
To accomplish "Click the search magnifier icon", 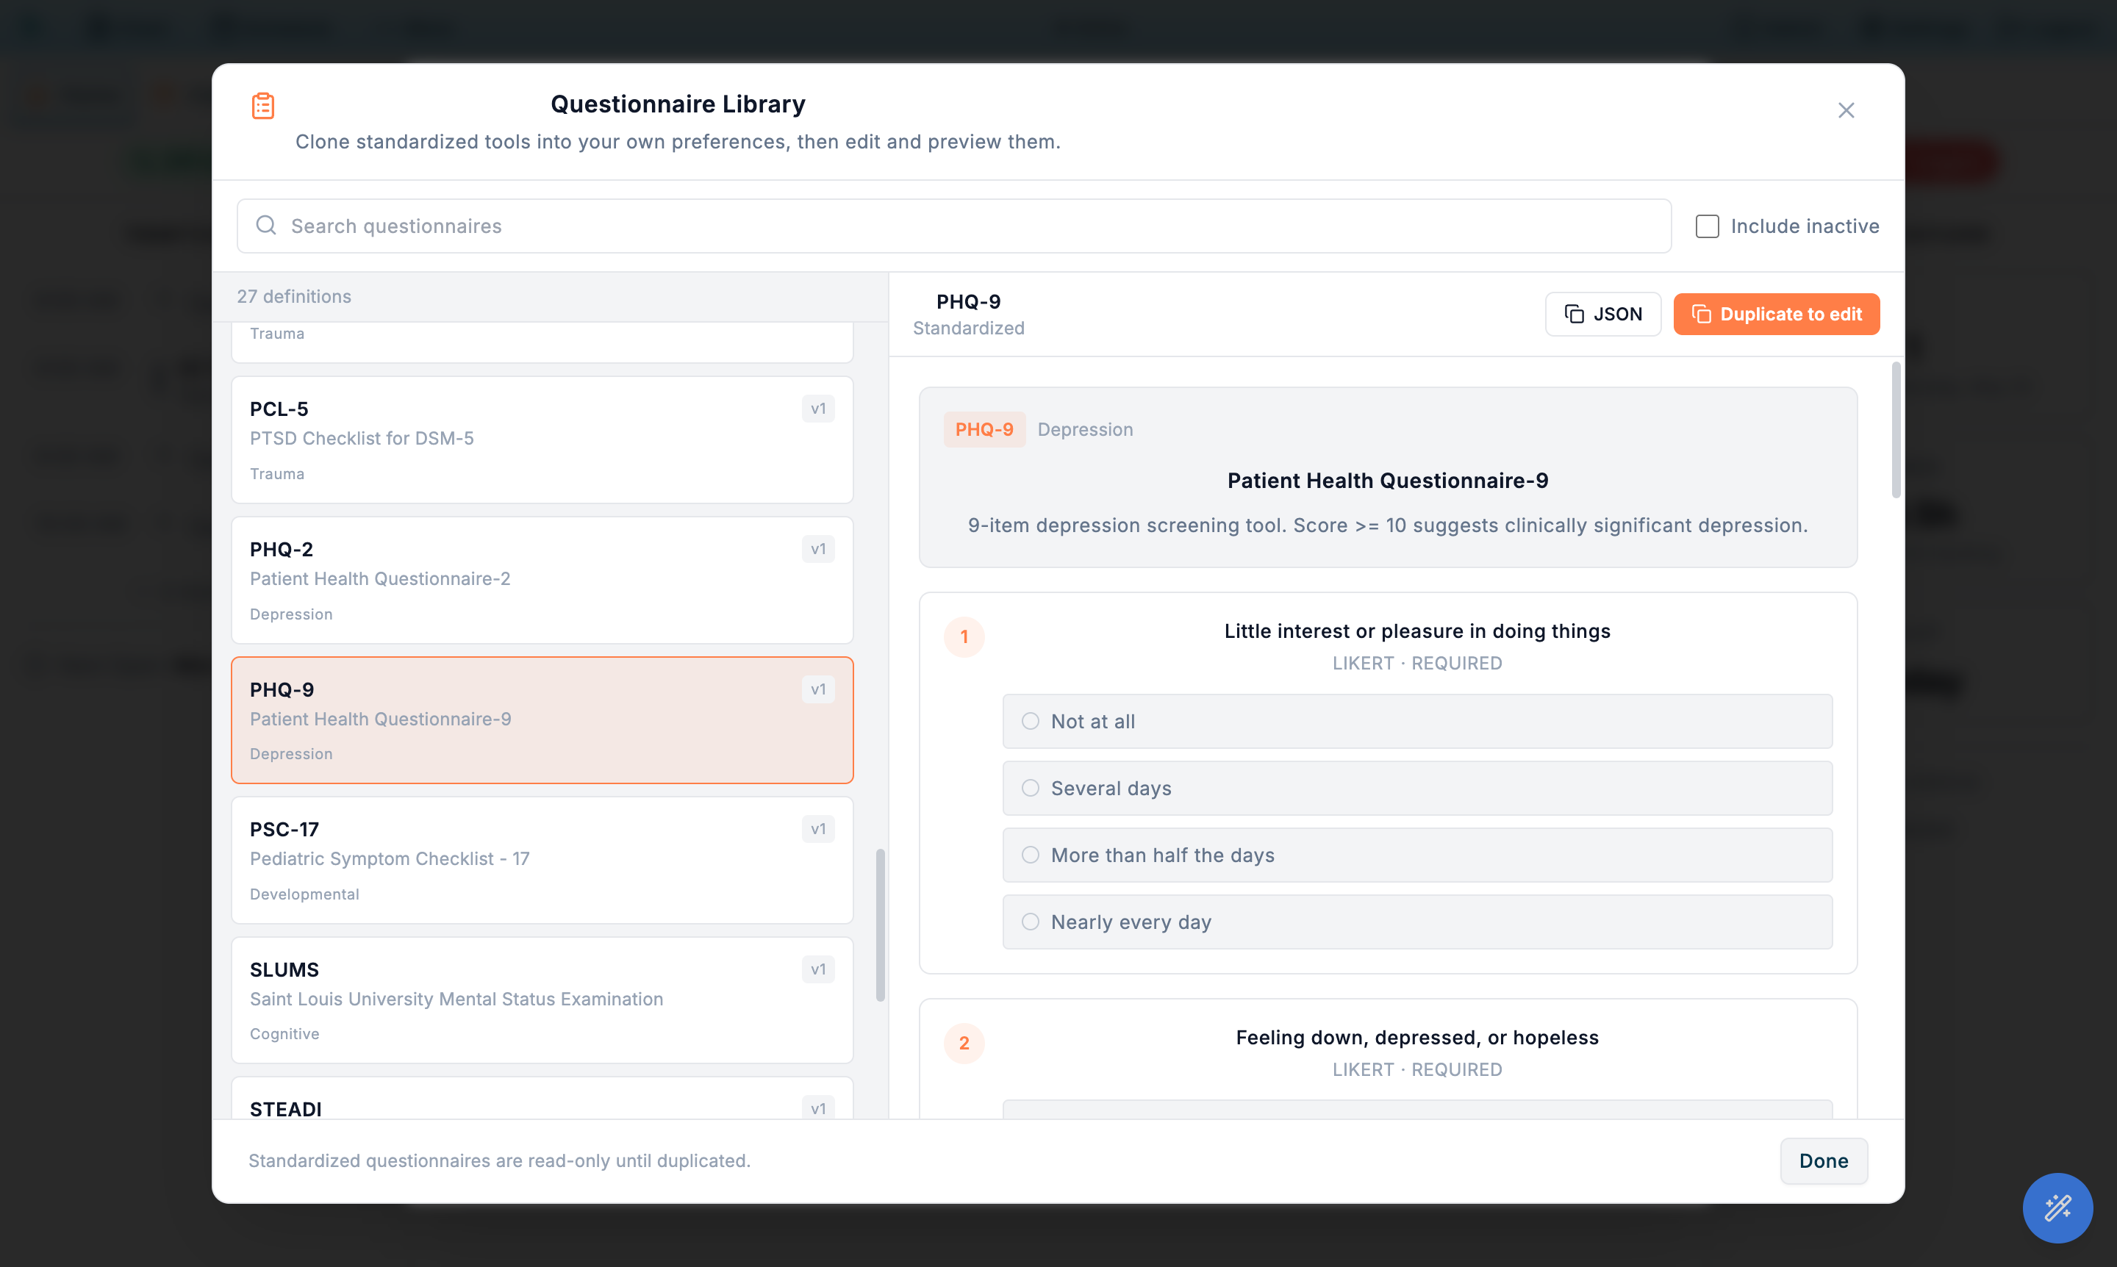I will click(266, 226).
